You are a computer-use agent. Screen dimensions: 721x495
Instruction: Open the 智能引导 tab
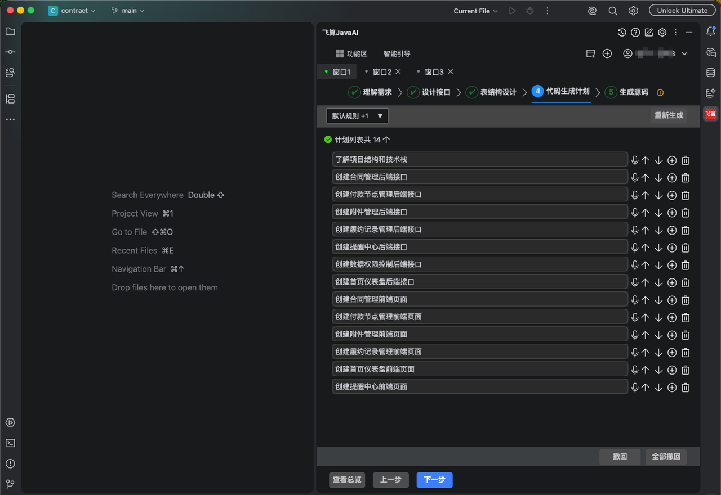[x=397, y=53]
